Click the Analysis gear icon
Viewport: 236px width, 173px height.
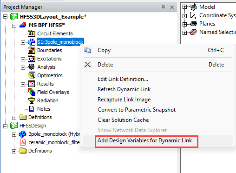(x=32, y=67)
